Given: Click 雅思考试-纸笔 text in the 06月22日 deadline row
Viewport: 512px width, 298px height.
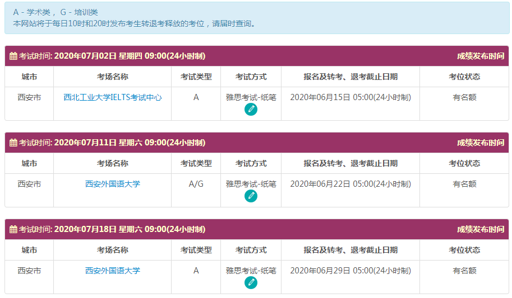Looking at the screenshot, I should point(251,184).
